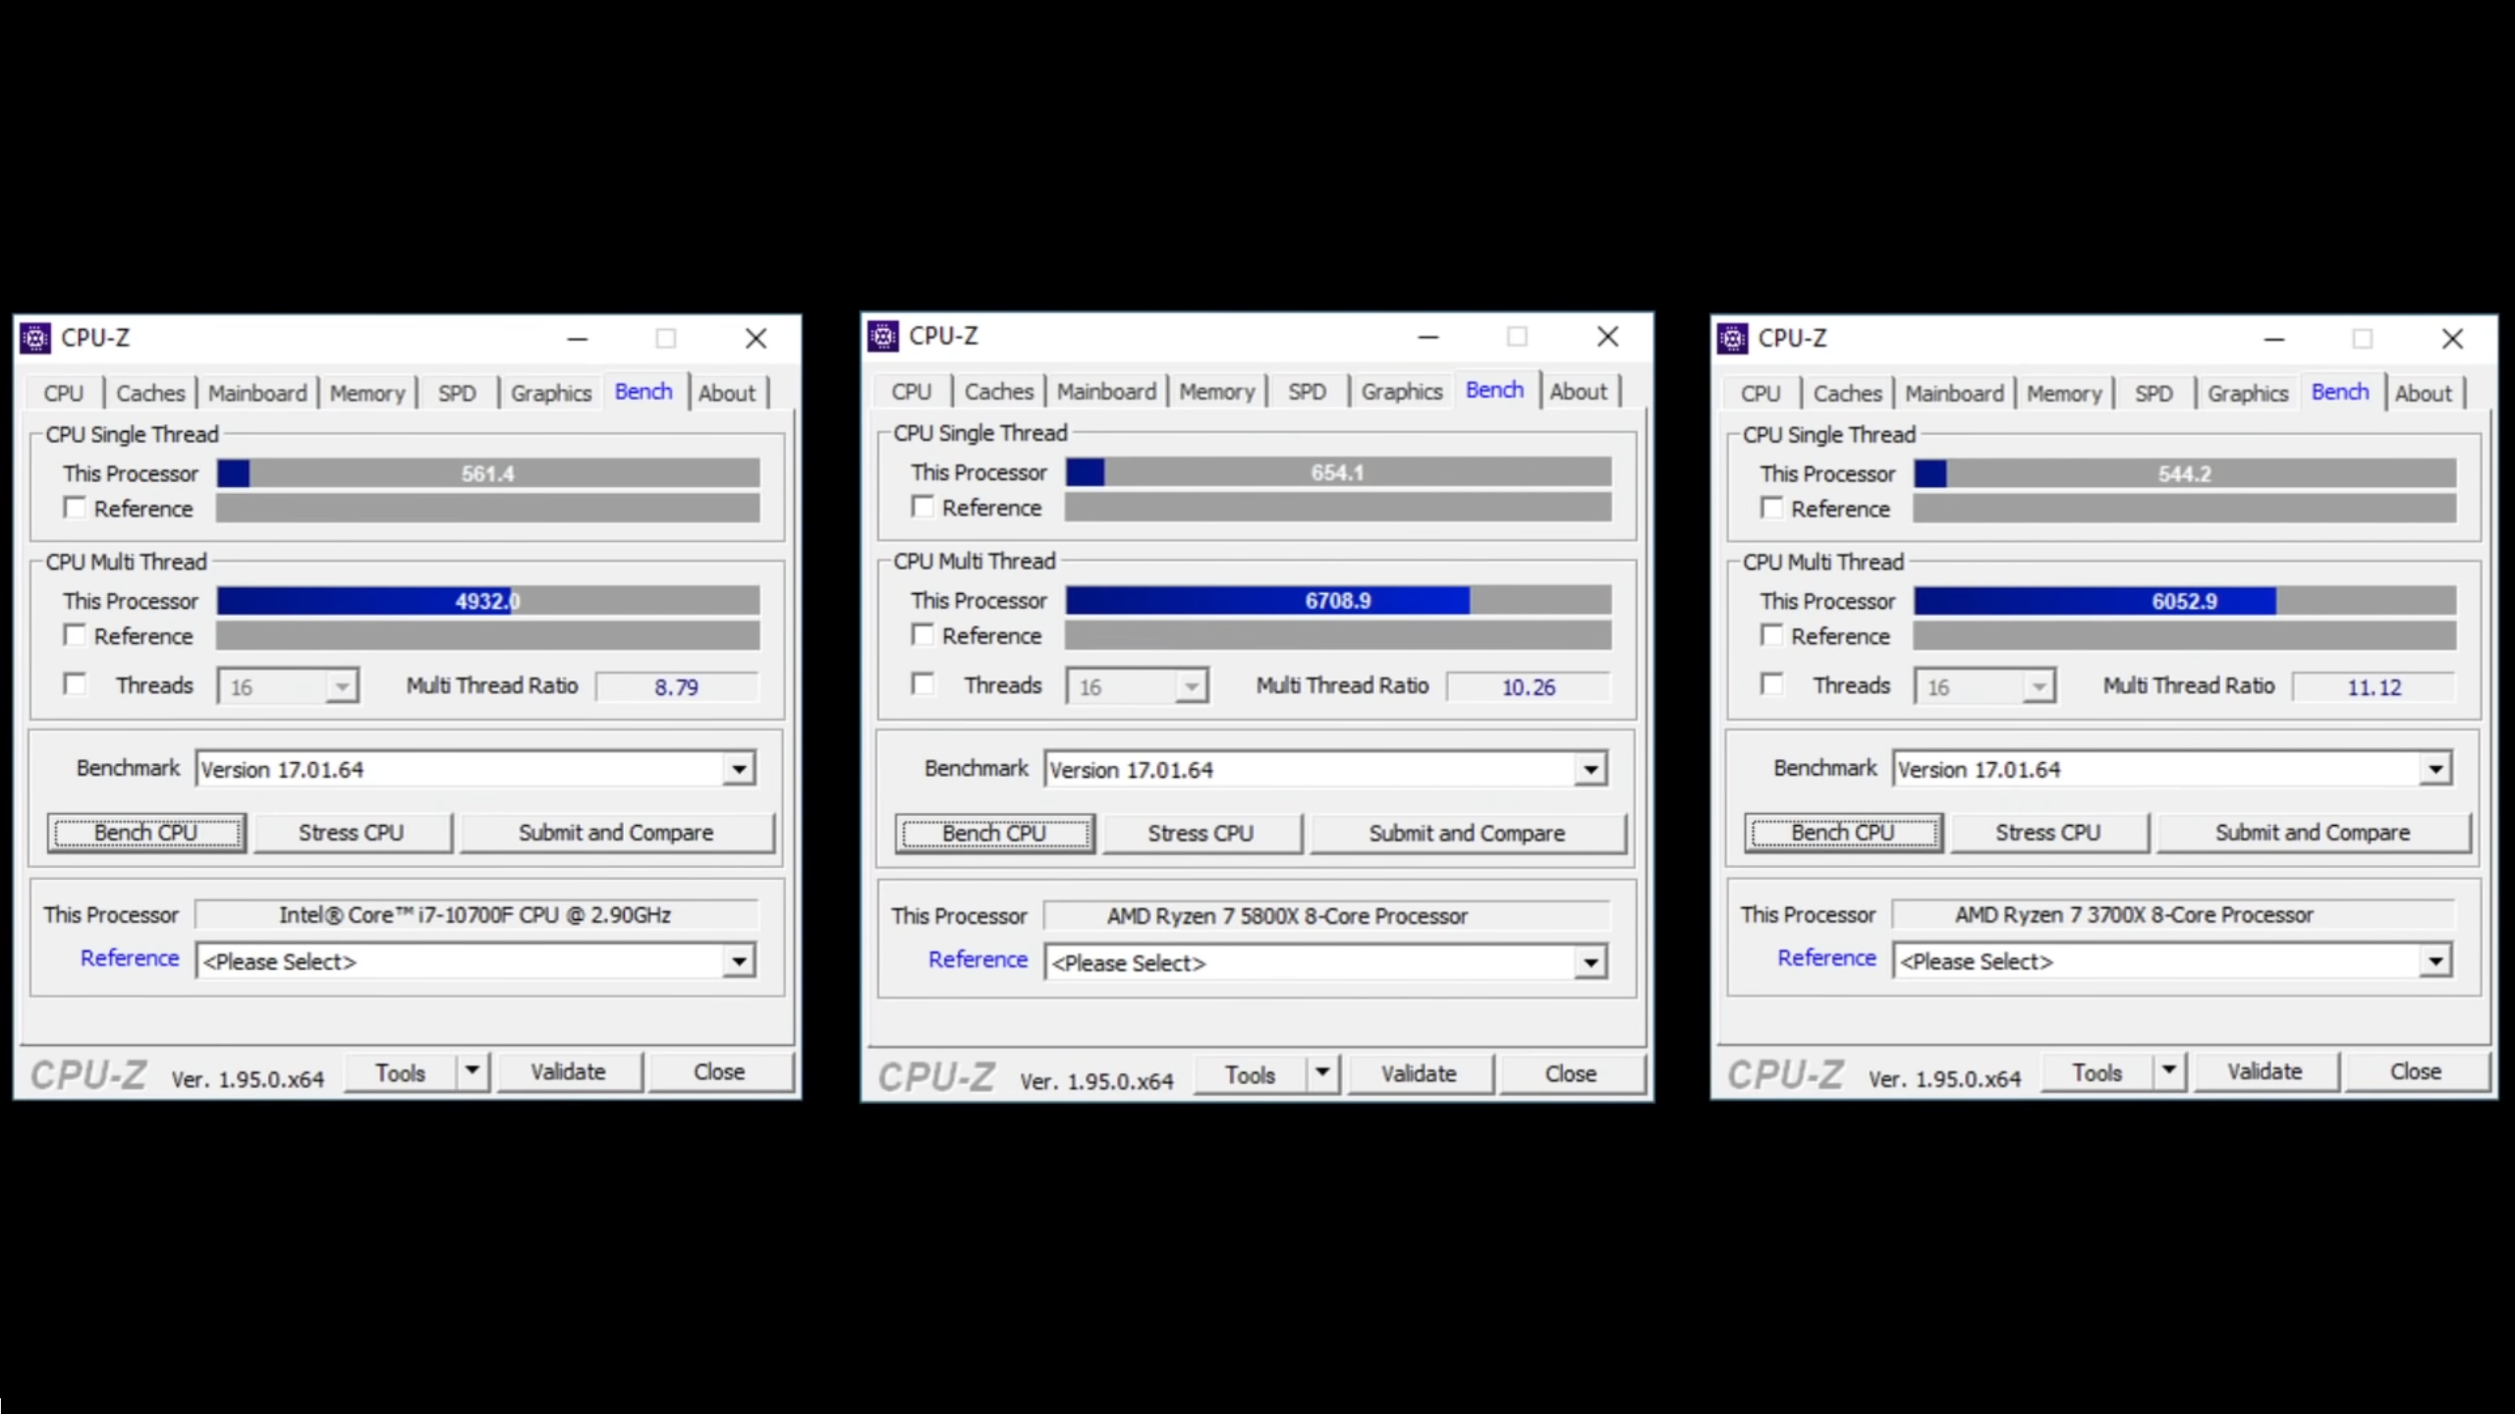Enable multi thread Reference checkbox in i7-10700F window
Viewport: 2515px width, 1414px height.
pyautogui.click(x=75, y=635)
